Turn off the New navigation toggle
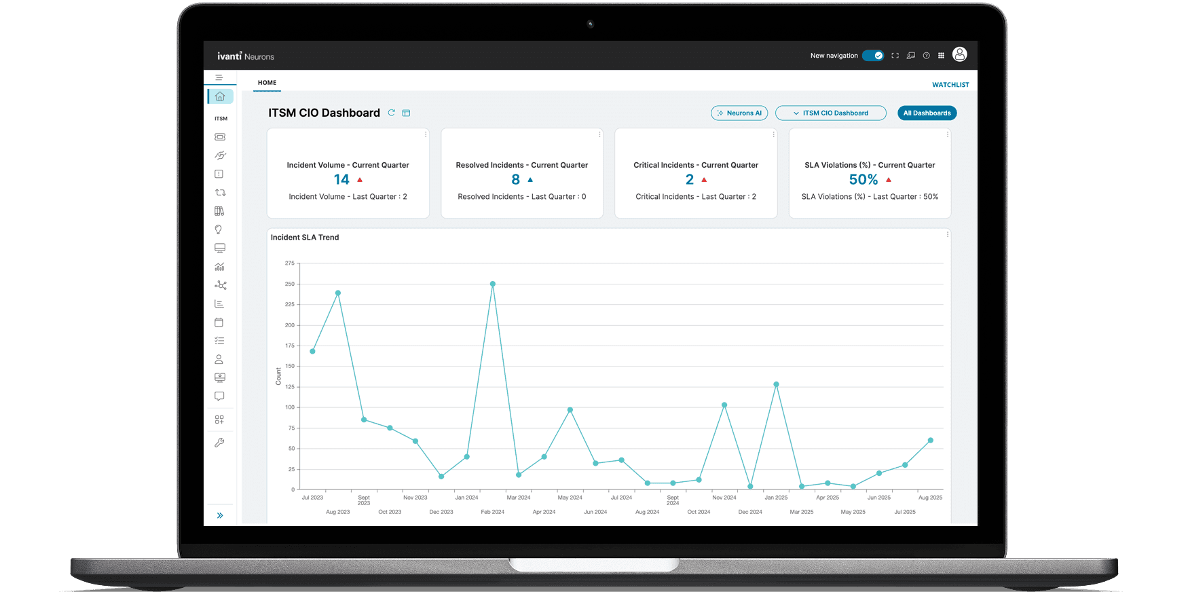 [x=873, y=56]
